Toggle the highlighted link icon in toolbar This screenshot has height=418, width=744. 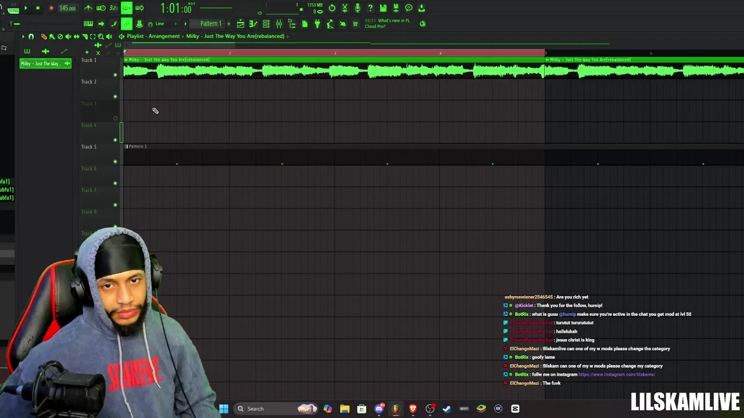click(126, 24)
